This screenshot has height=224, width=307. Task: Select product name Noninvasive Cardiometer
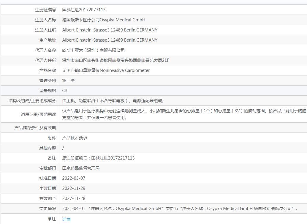(x=125, y=70)
